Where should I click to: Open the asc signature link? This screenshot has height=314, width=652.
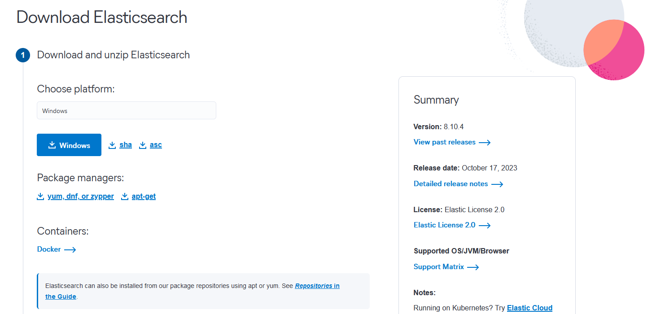(x=156, y=145)
